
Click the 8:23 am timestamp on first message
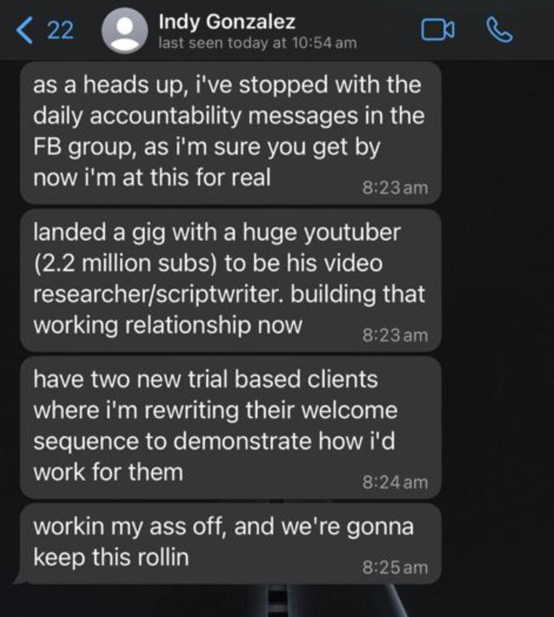[x=395, y=188]
